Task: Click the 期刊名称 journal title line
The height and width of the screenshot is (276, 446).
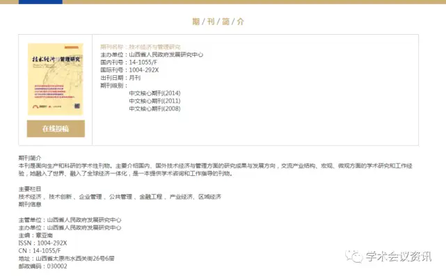Action: [141, 47]
